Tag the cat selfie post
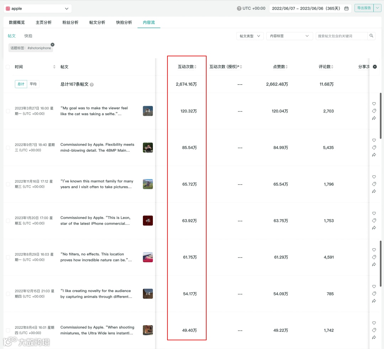 tap(374, 111)
